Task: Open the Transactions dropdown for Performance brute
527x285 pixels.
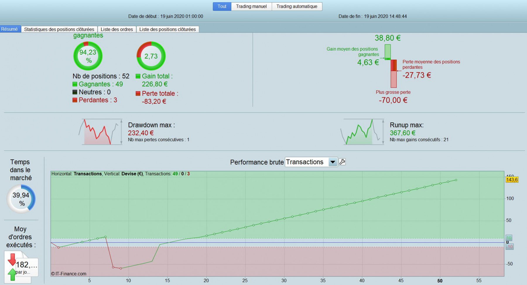Action: pos(311,162)
